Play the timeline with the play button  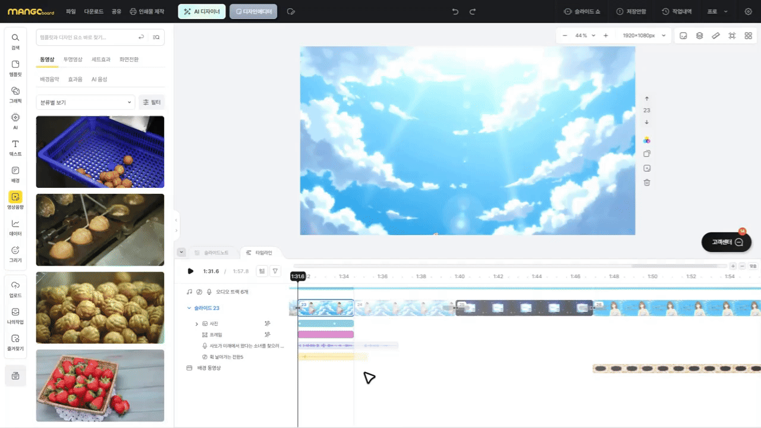click(190, 271)
